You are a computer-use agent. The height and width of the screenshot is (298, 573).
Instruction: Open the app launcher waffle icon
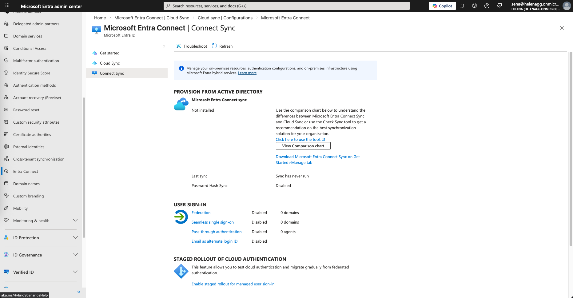pyautogui.click(x=7, y=6)
